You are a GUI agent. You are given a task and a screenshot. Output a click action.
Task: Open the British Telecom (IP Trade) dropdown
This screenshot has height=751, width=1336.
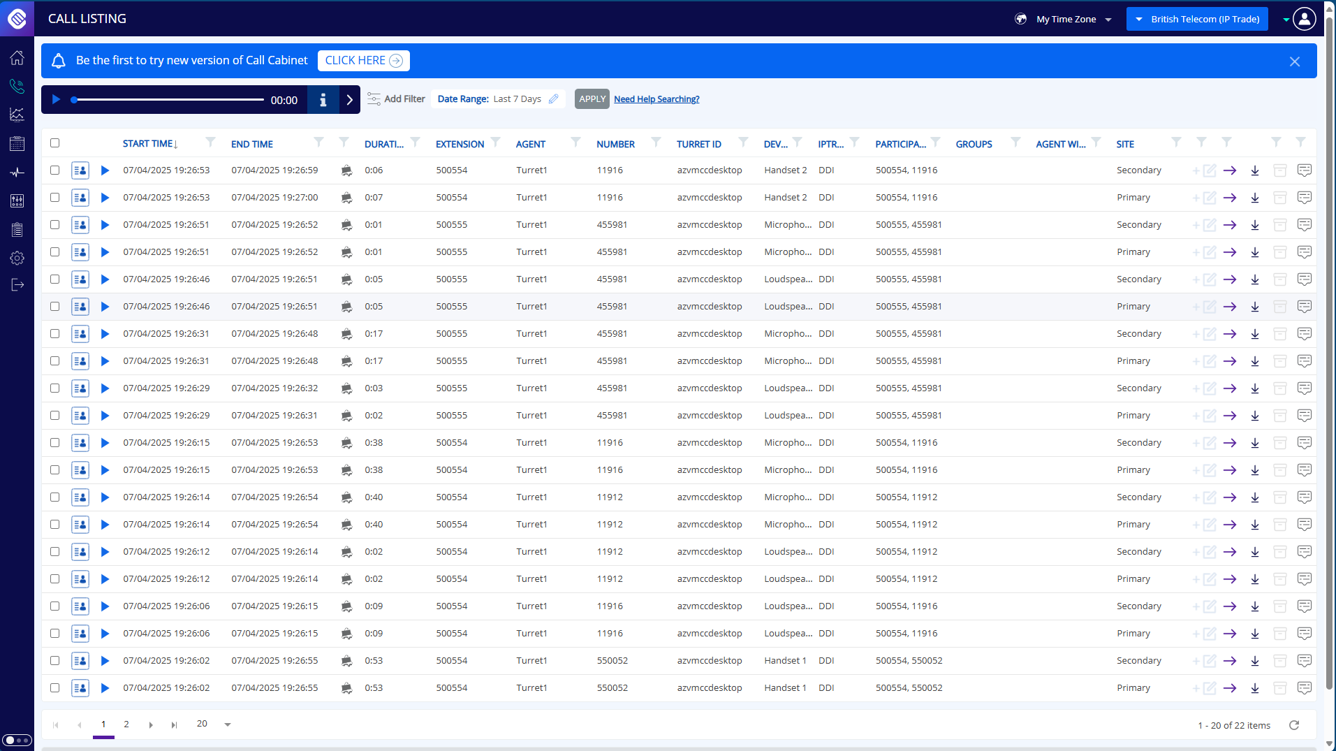pos(1197,19)
